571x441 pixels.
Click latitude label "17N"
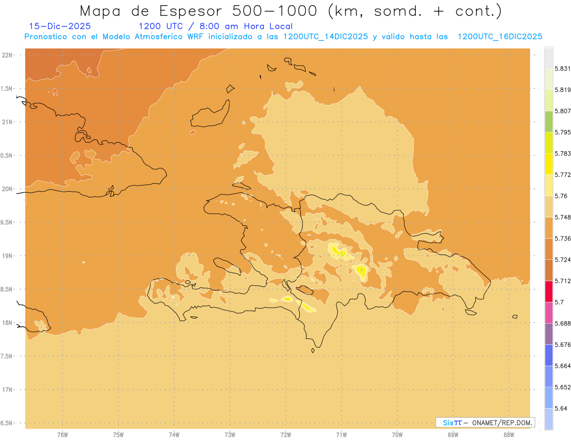(7, 390)
